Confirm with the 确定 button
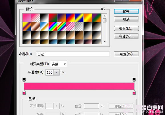165x115 pixels. point(126,12)
